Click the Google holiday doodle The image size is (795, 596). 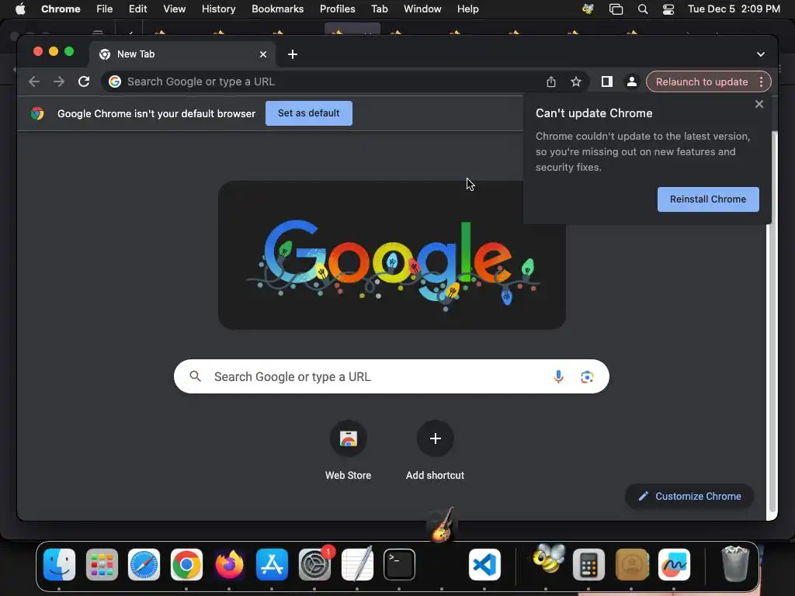point(392,255)
